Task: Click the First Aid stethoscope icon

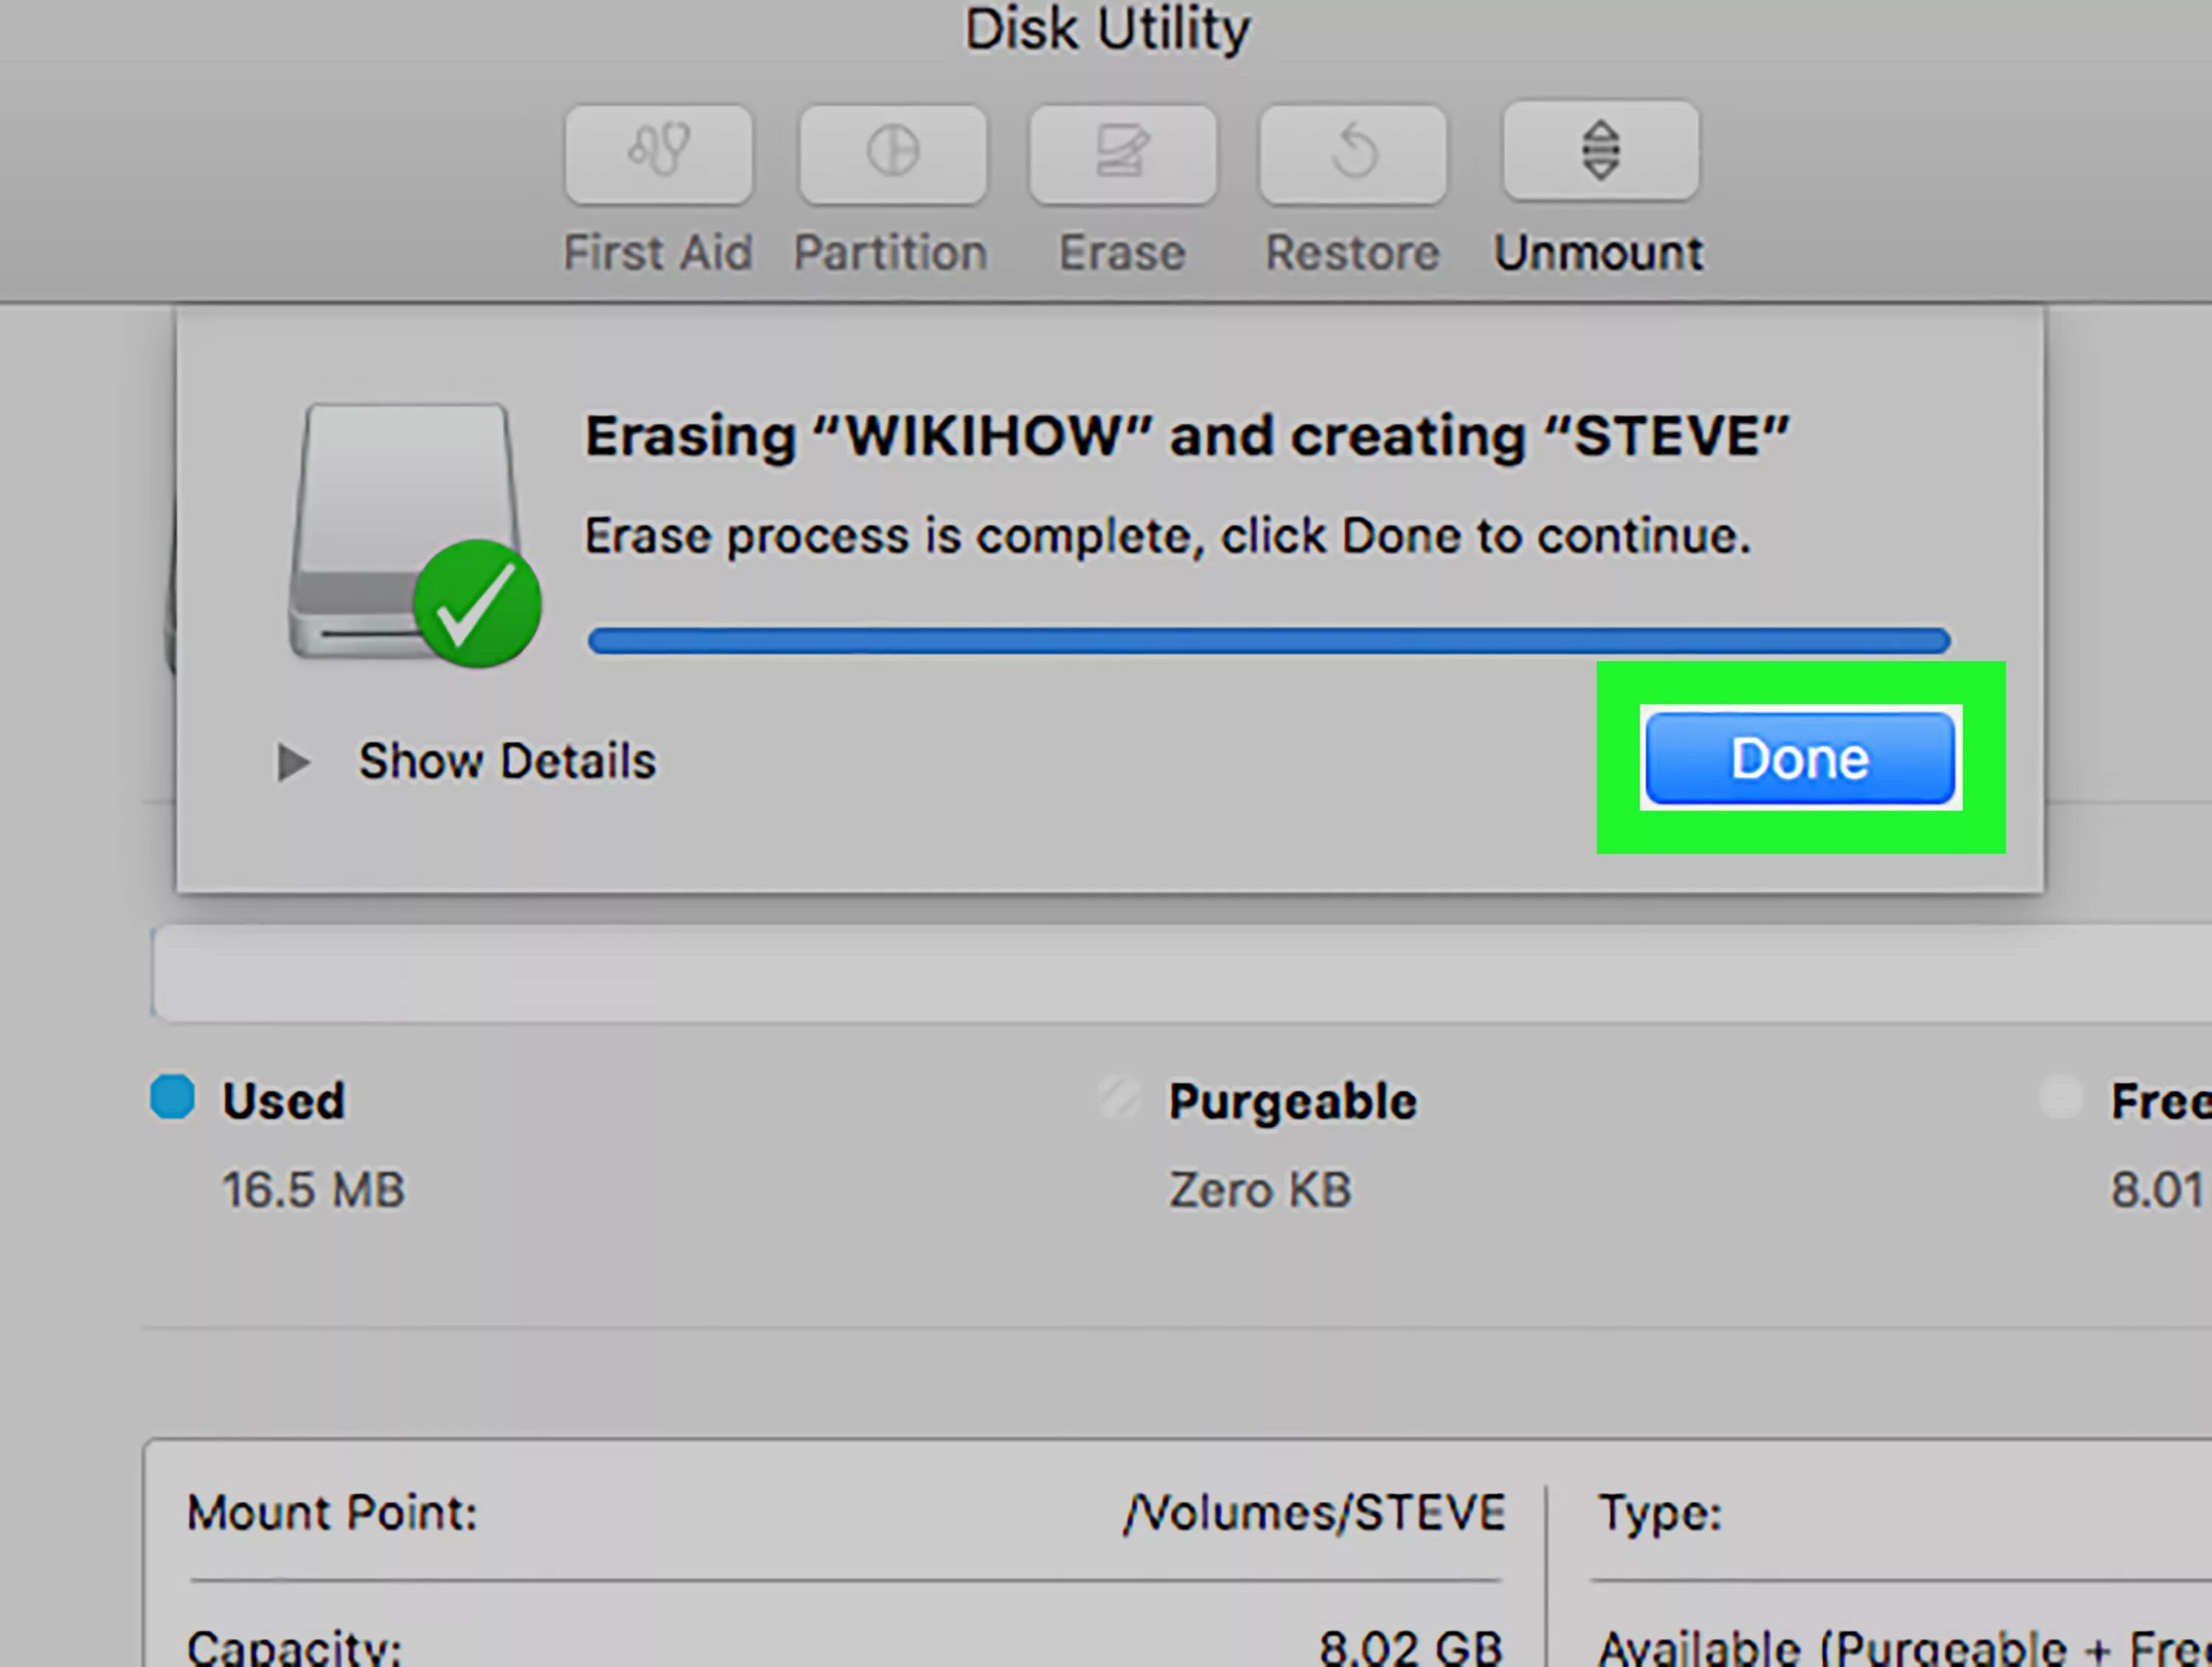Action: click(x=658, y=154)
